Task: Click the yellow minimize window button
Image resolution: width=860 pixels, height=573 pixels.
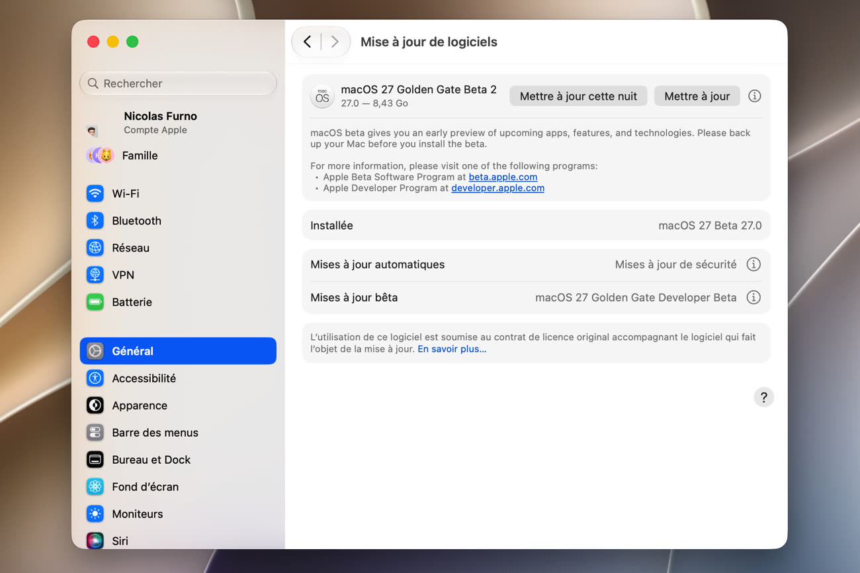Action: click(x=112, y=42)
